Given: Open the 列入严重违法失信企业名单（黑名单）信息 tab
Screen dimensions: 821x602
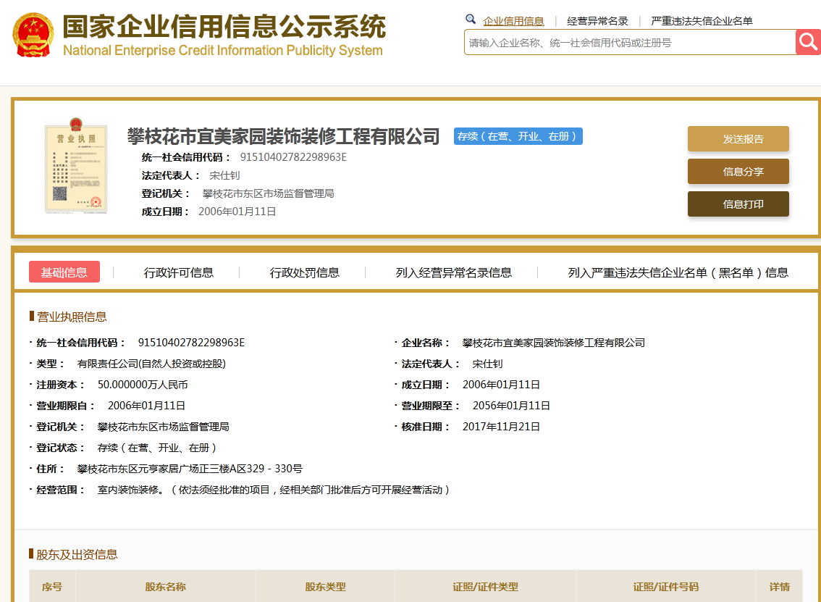Looking at the screenshot, I should (x=678, y=272).
